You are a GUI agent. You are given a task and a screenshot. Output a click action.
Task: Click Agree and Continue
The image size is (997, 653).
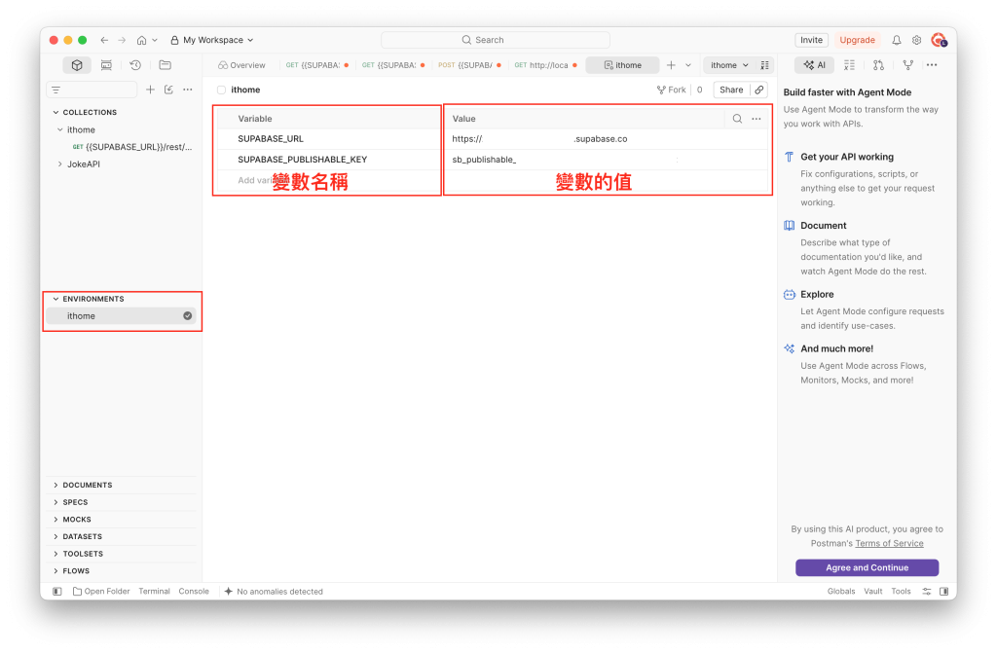[x=867, y=567]
